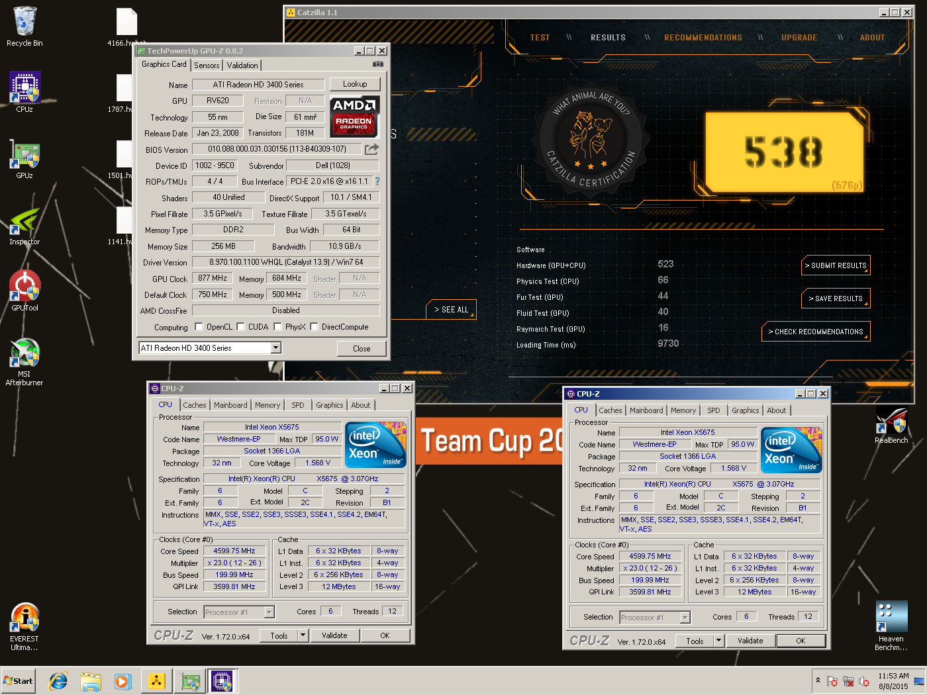
Task: Click the 538 score box in Catzilla
Action: pos(784,152)
